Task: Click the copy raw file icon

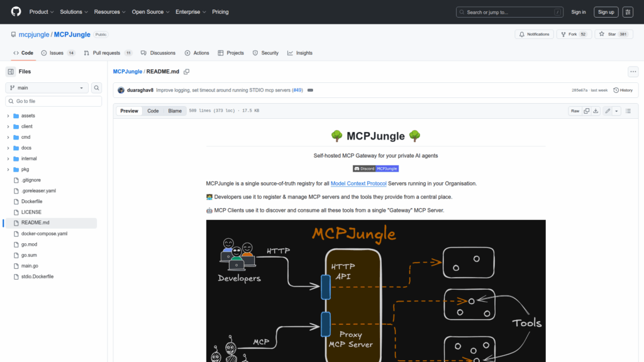Action: [586, 111]
